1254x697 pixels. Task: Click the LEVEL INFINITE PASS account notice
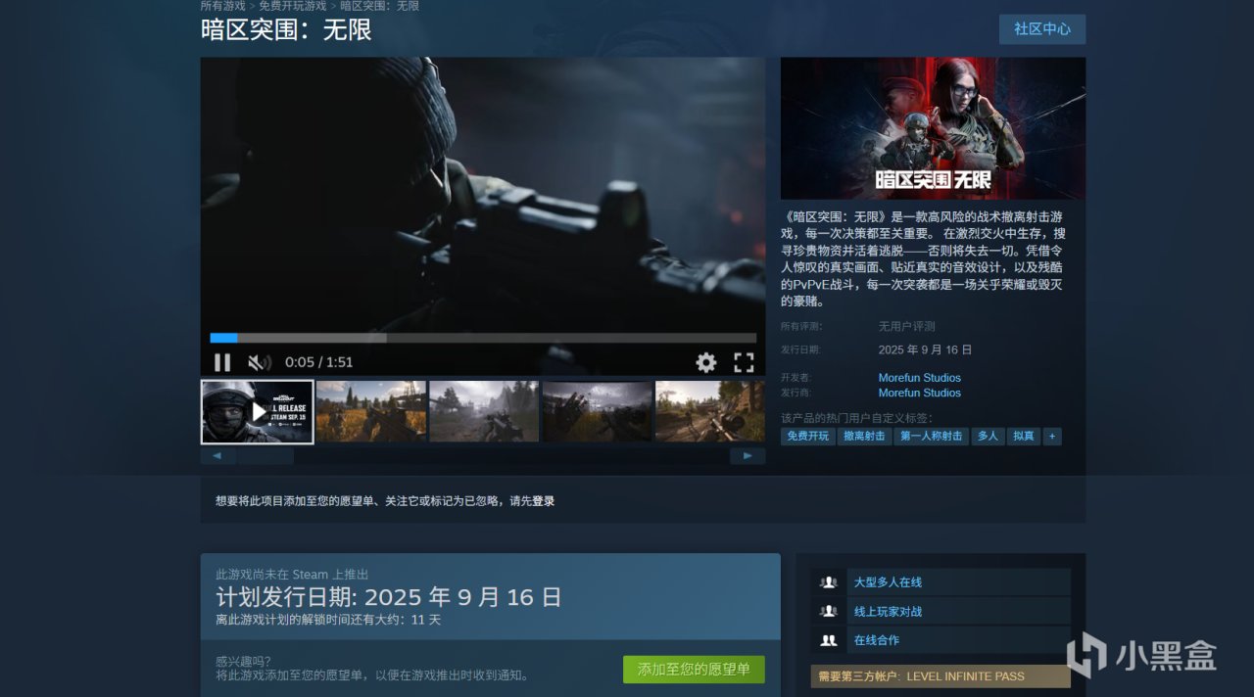(x=940, y=676)
